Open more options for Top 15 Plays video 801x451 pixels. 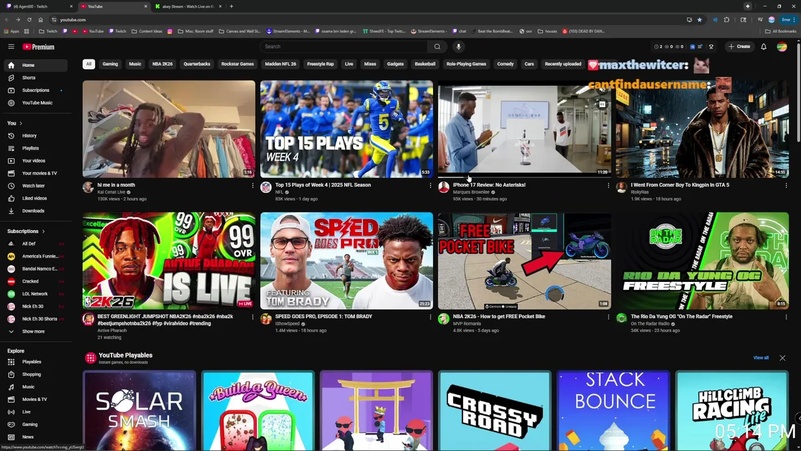431,185
